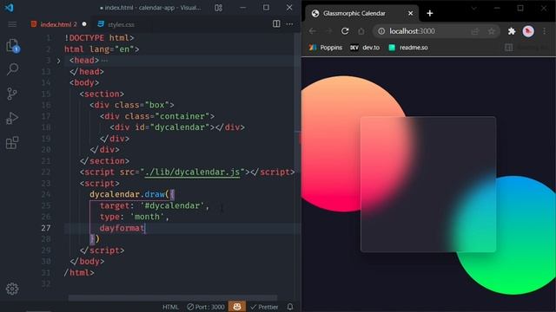The height and width of the screenshot is (312, 556).
Task: Switch to the index.html tab
Action: (x=54, y=24)
